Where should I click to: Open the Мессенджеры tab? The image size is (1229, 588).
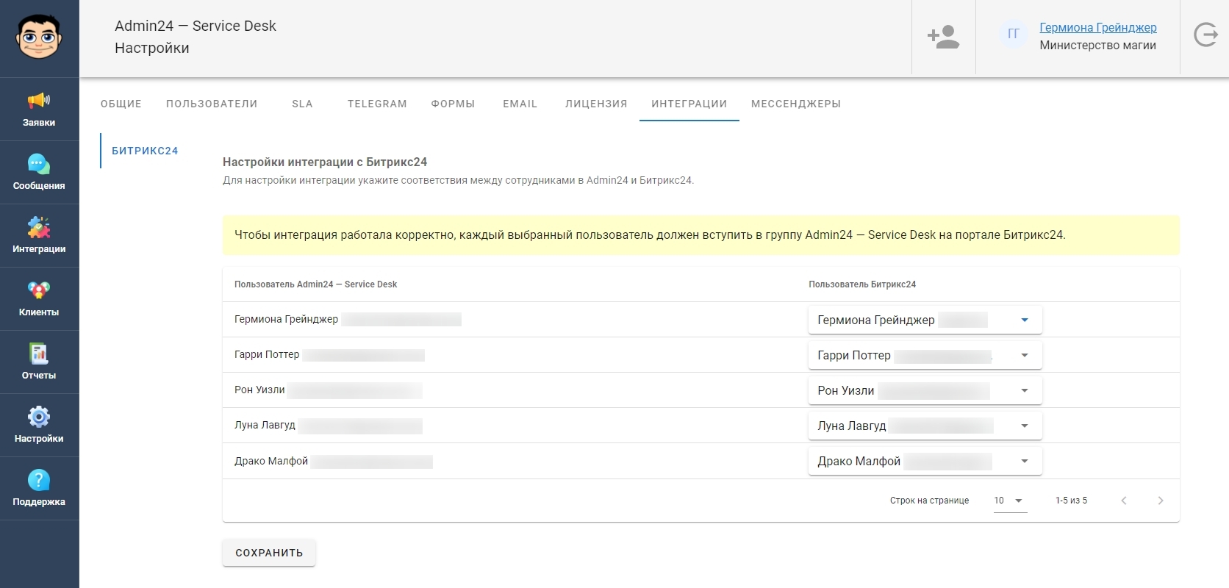[x=795, y=104]
